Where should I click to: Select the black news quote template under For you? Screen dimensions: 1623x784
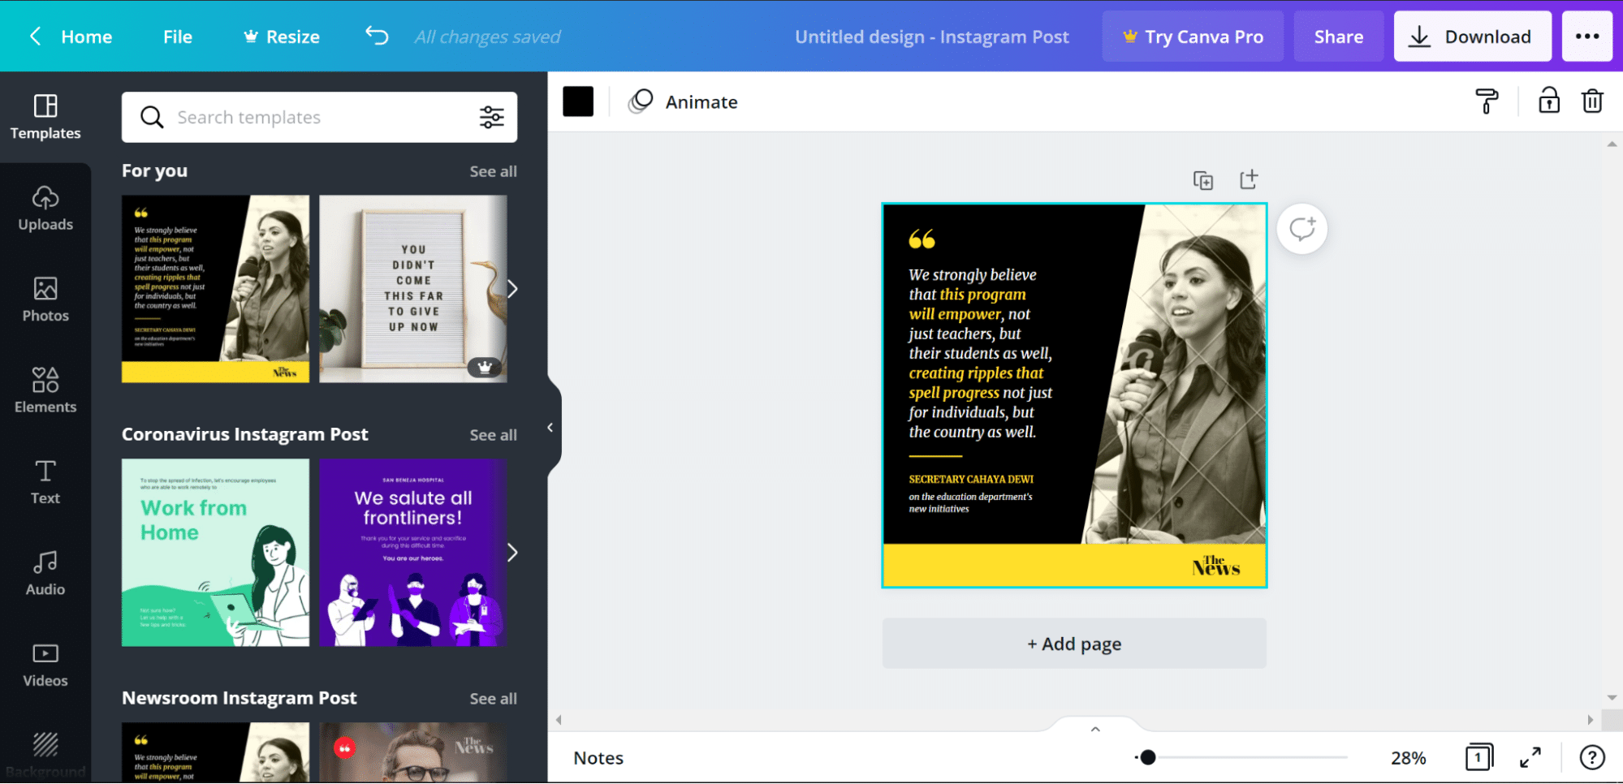tap(215, 289)
